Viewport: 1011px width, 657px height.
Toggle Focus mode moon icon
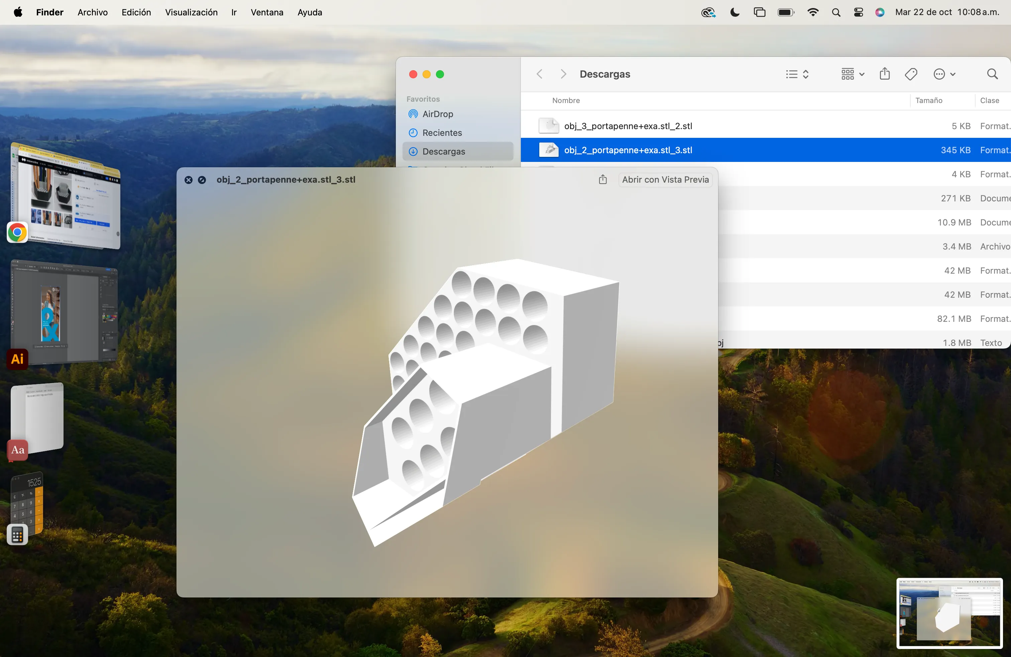735,12
